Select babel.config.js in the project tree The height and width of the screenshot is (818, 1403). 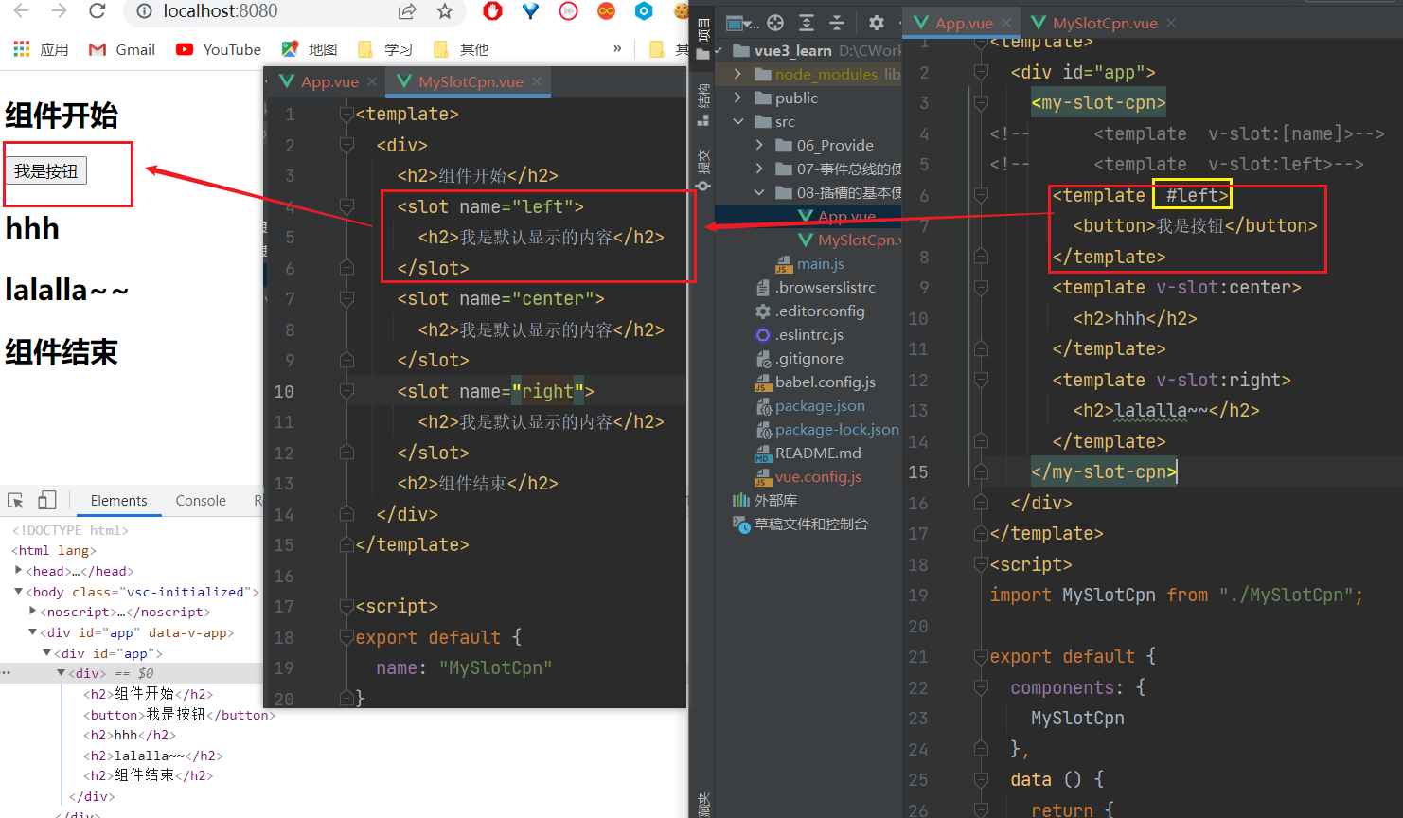point(815,382)
